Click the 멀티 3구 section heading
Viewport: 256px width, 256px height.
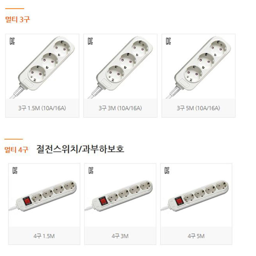[x=18, y=19]
